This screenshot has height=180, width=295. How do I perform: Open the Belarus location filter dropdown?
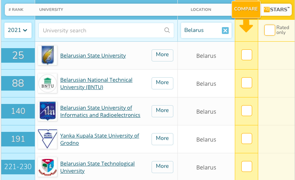click(x=200, y=30)
